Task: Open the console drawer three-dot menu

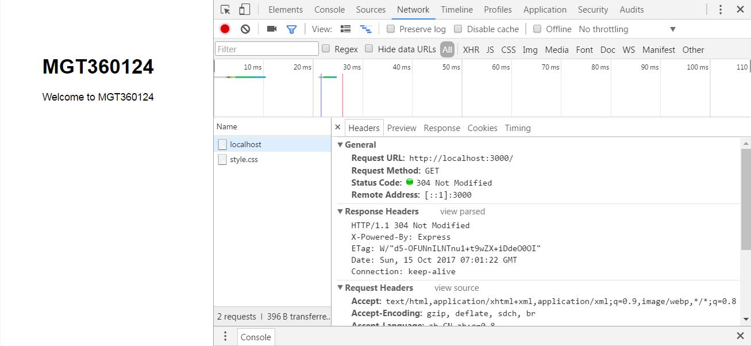Action: [225, 336]
